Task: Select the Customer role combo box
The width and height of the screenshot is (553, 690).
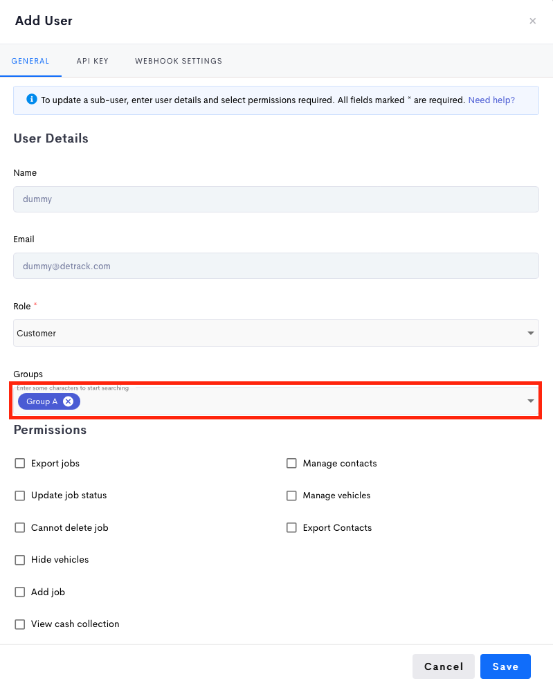Action: coord(276,333)
